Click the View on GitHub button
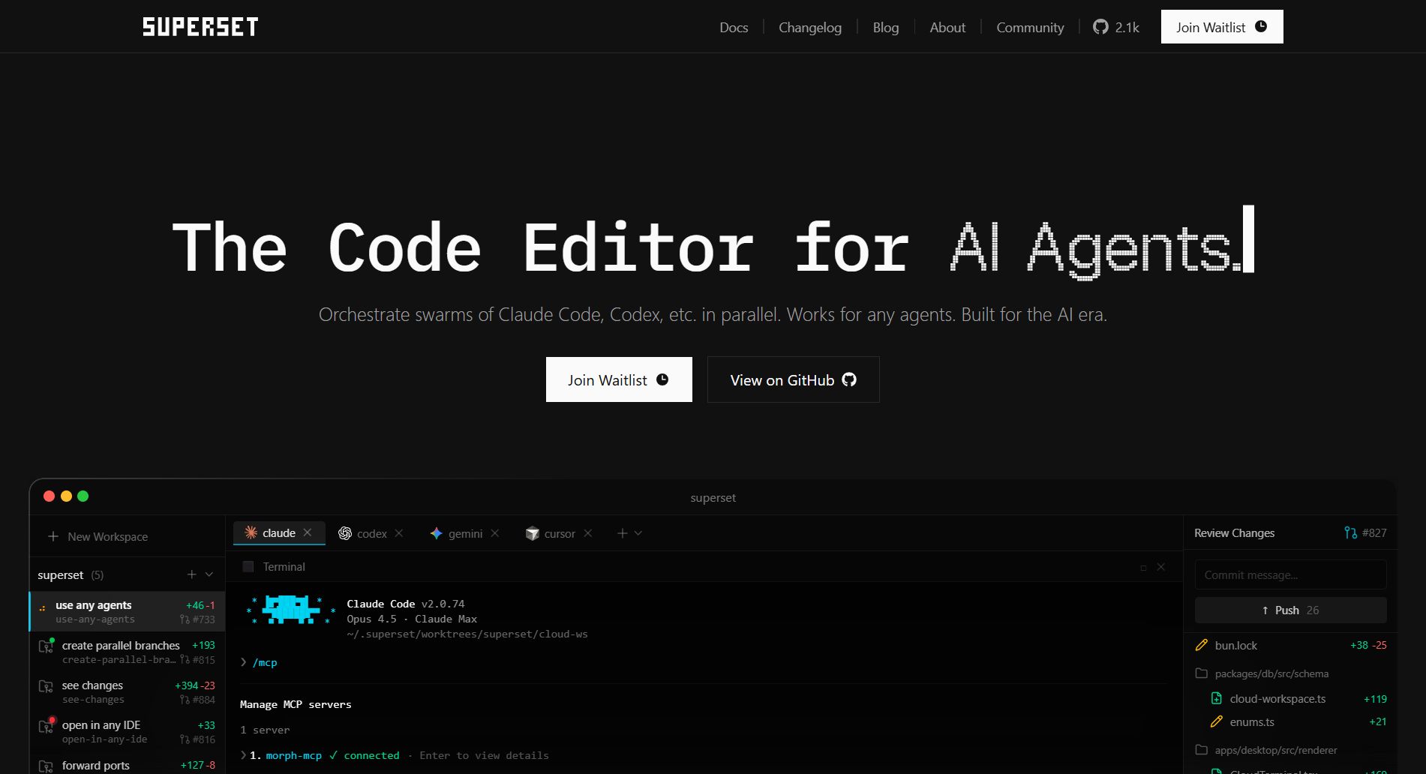This screenshot has width=1426, height=774. tap(794, 379)
